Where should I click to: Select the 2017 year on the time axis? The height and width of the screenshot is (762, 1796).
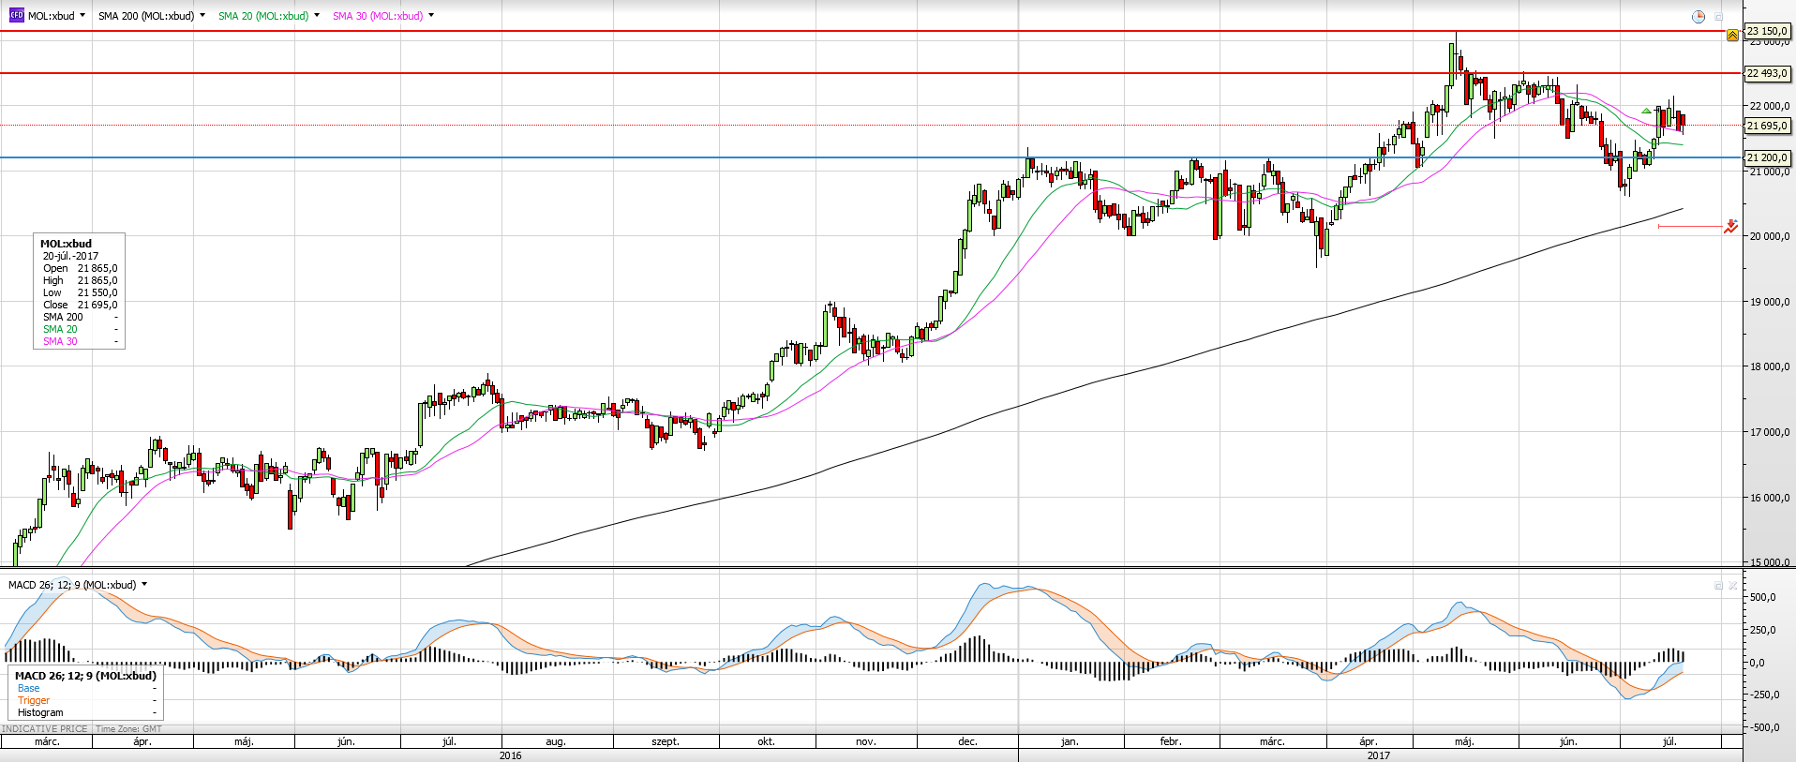tap(1379, 755)
